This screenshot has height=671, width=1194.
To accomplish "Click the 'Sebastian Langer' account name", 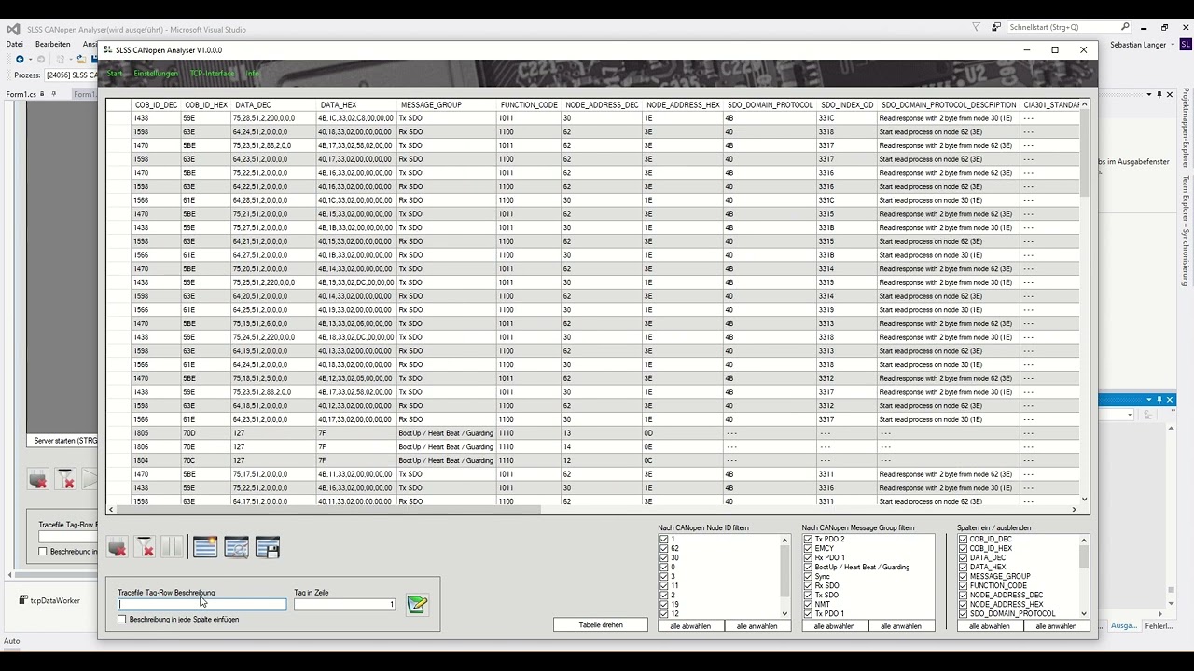I will coord(1138,44).
